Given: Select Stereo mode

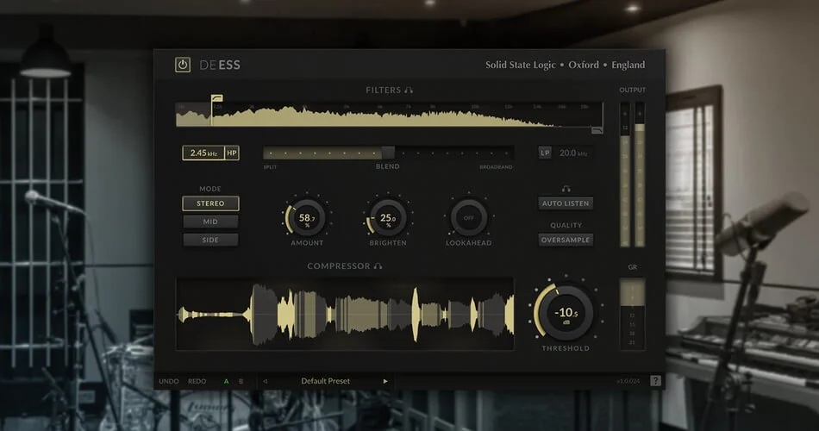Looking at the screenshot, I should [210, 203].
